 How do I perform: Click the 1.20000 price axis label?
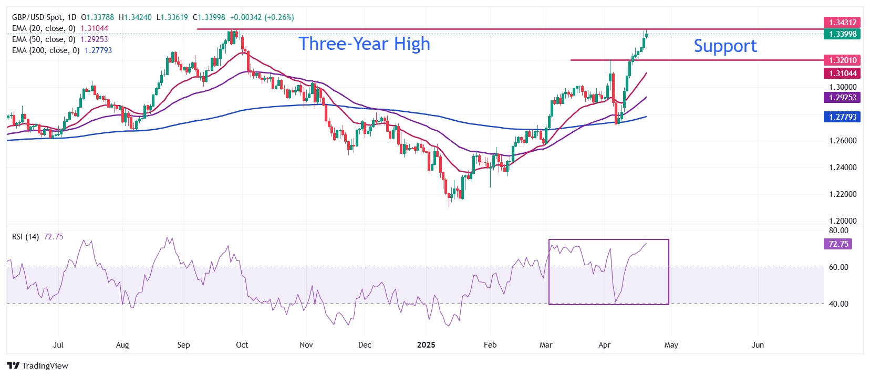(842, 221)
